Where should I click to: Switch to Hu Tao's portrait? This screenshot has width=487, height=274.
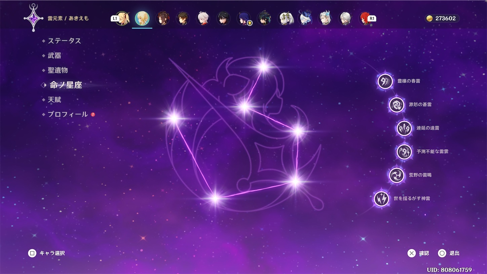(x=163, y=18)
